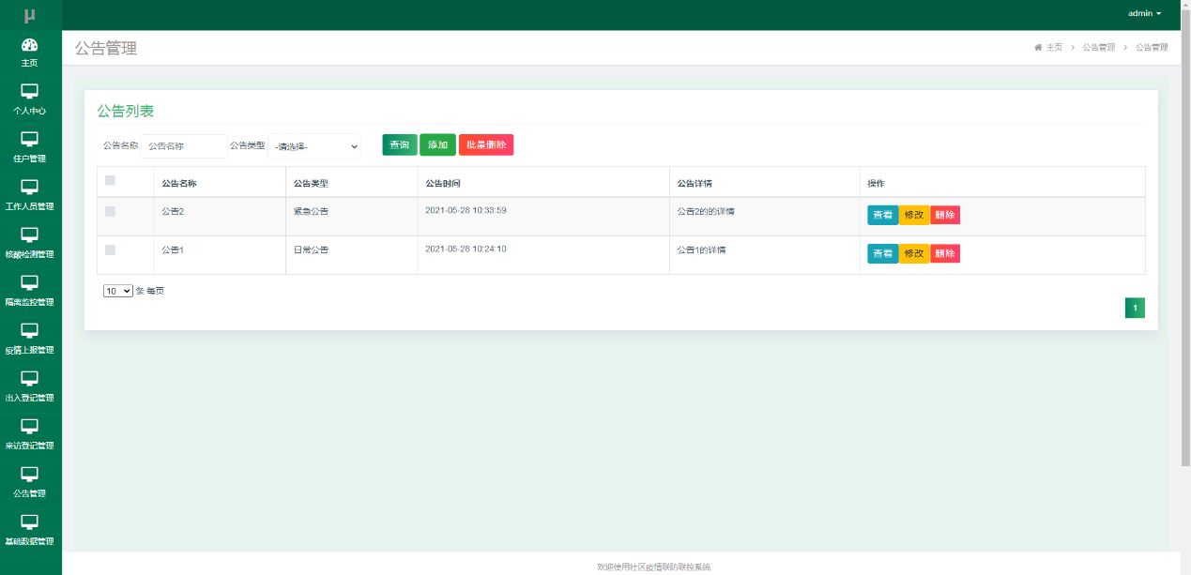
Task: Click the timestamp 2021-05-28 10:33:59
Action: [466, 210]
